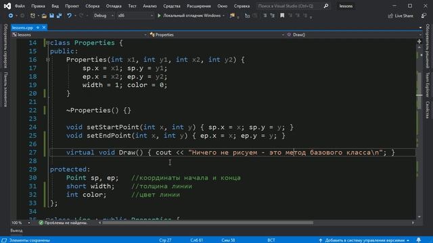Open the debugger target dropdown arrow
The width and height of the screenshot is (433, 243).
click(x=223, y=16)
